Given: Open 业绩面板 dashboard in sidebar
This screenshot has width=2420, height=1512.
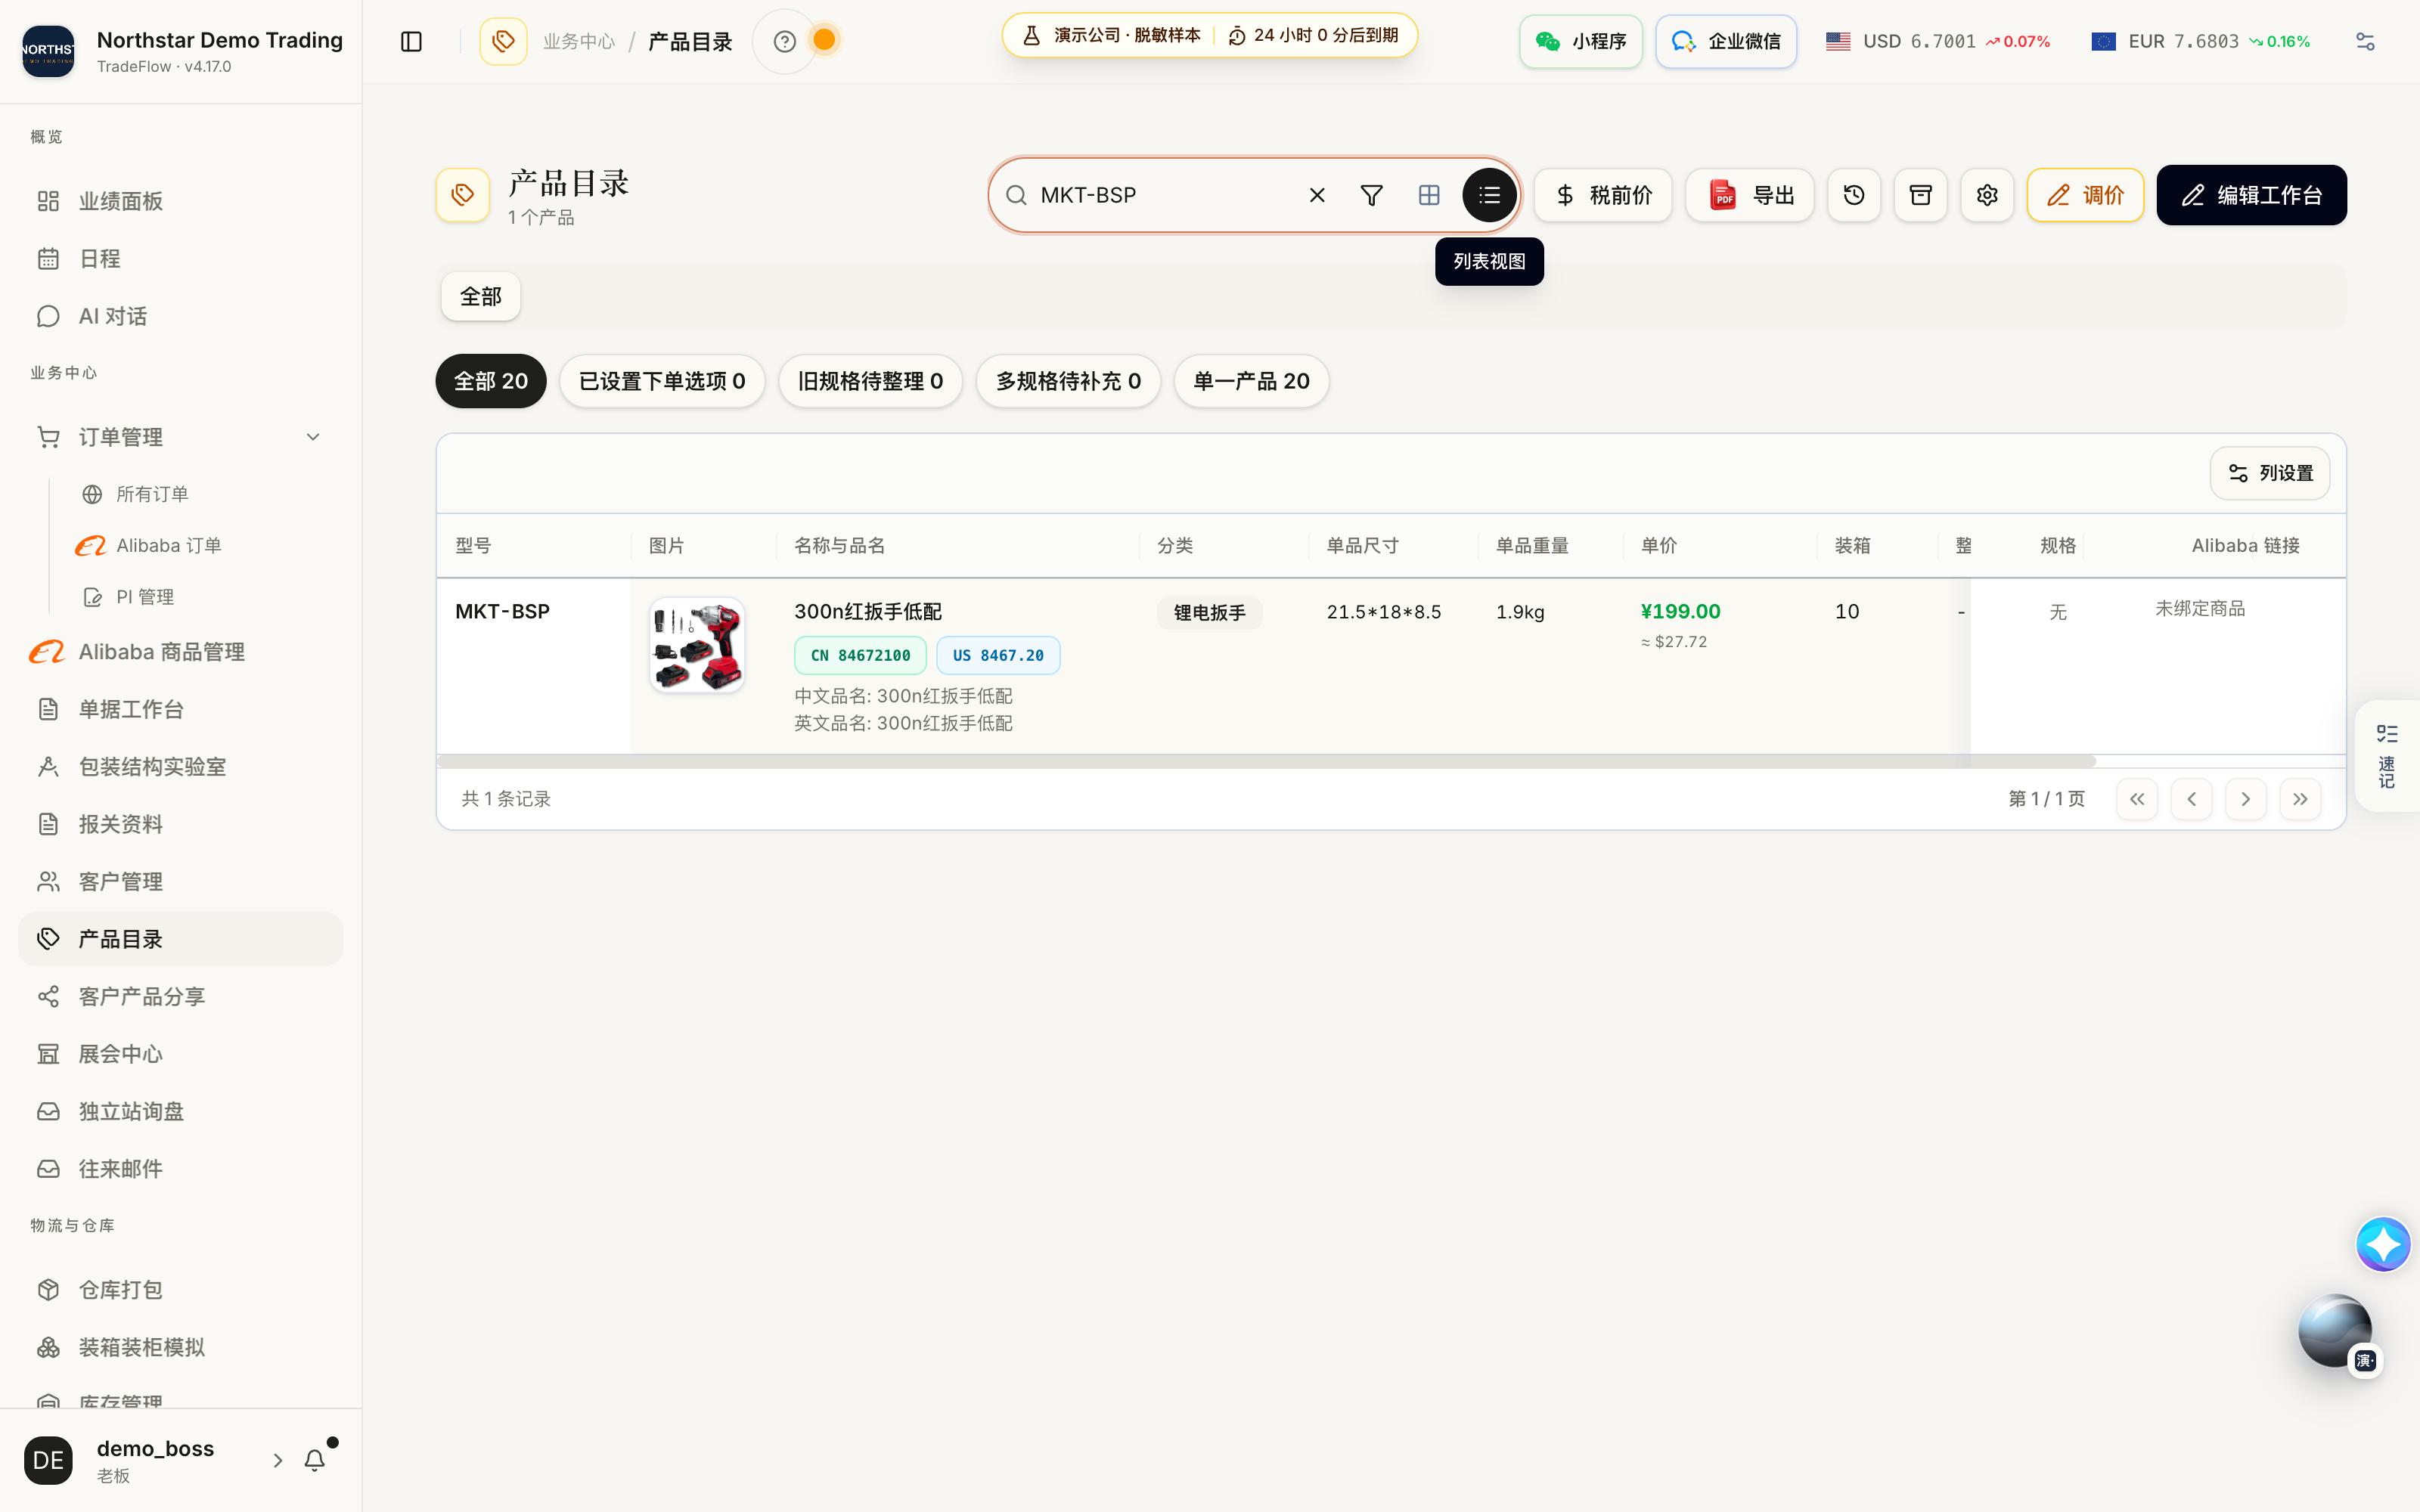Looking at the screenshot, I should [x=180, y=201].
